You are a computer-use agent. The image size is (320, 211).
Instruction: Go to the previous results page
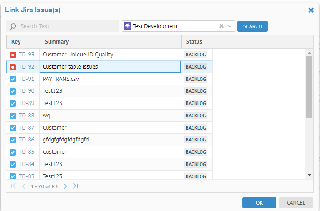coord(24,186)
